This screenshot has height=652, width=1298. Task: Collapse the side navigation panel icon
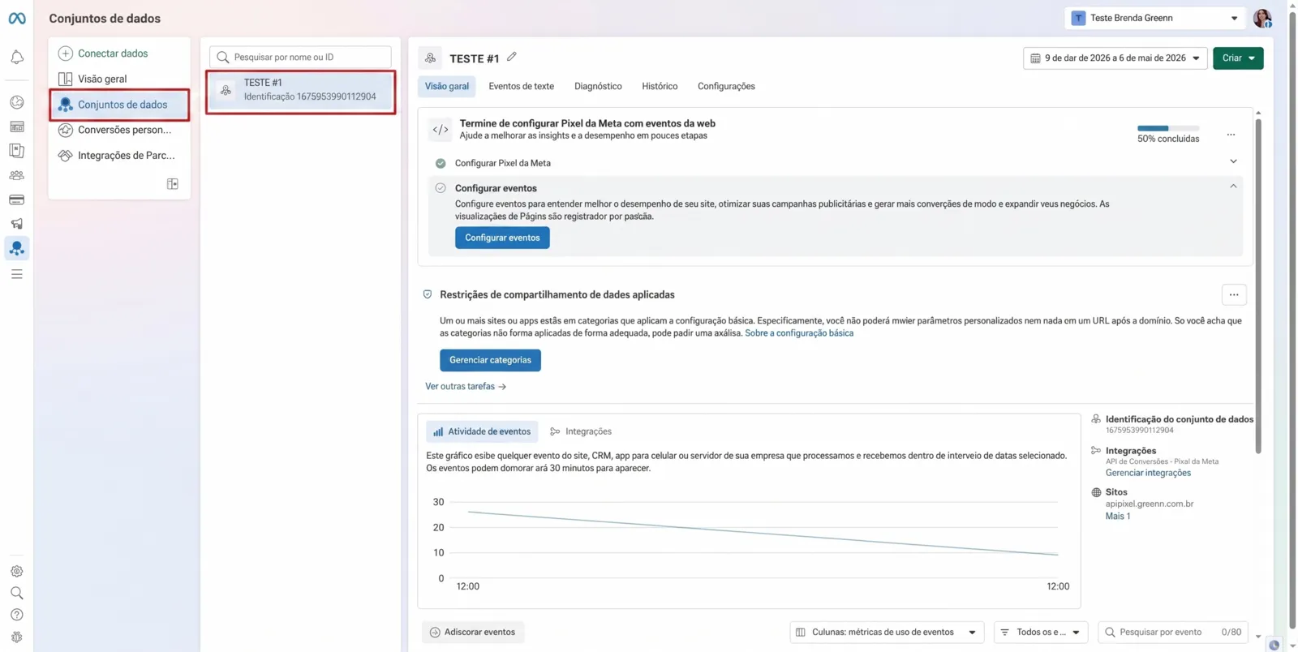pos(173,184)
